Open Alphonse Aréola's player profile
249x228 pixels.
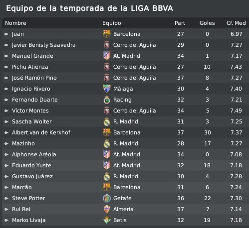pyautogui.click(x=34, y=154)
